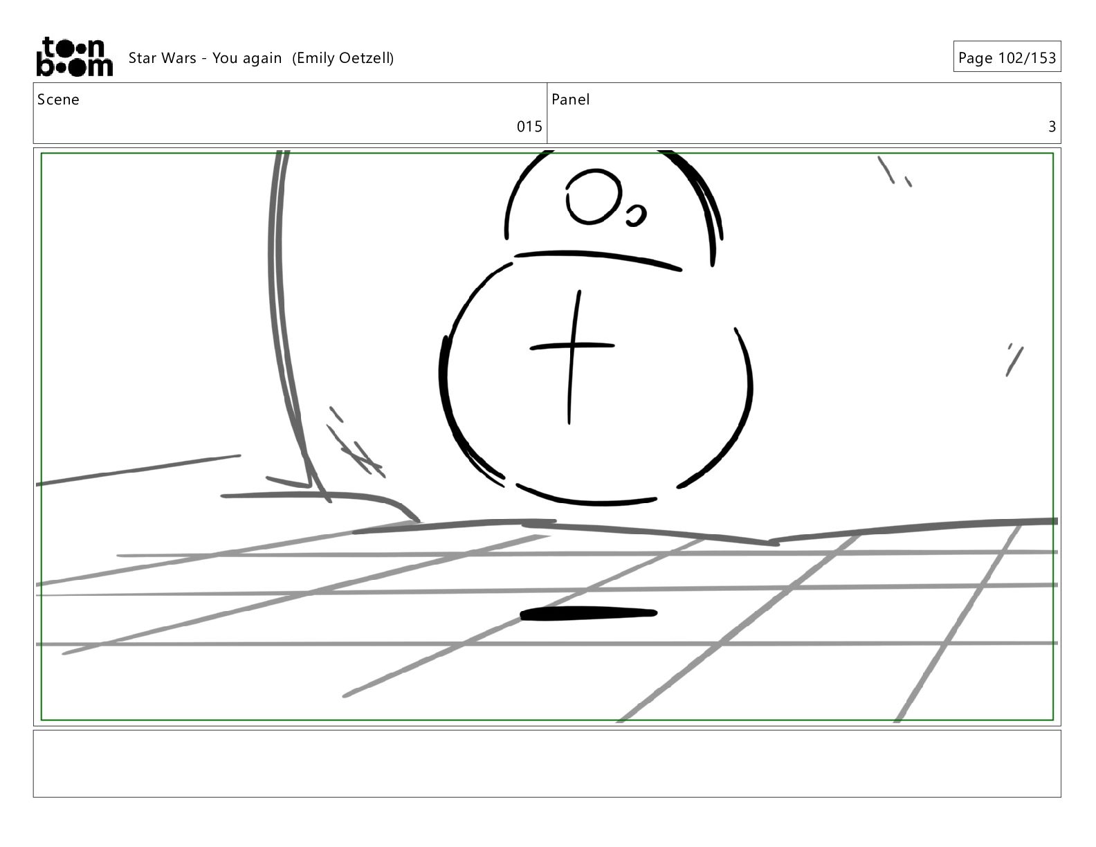The image size is (1096, 847).
Task: Click the panel number '3'
Action: (1052, 127)
